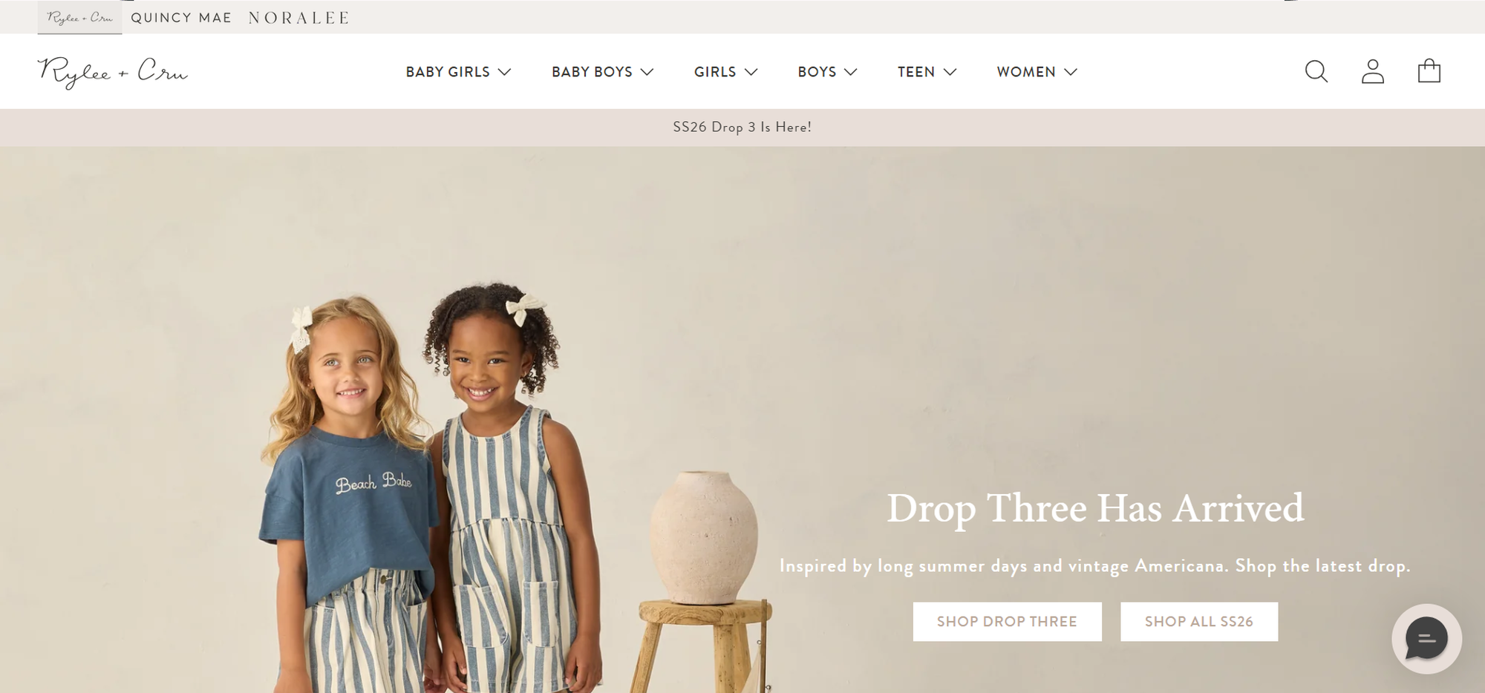Click Shop Drop Three button
Image resolution: width=1485 pixels, height=693 pixels.
pos(1007,622)
